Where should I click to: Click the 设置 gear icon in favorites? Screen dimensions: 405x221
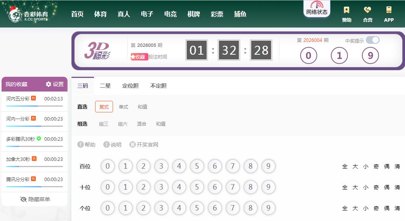[x=49, y=84]
